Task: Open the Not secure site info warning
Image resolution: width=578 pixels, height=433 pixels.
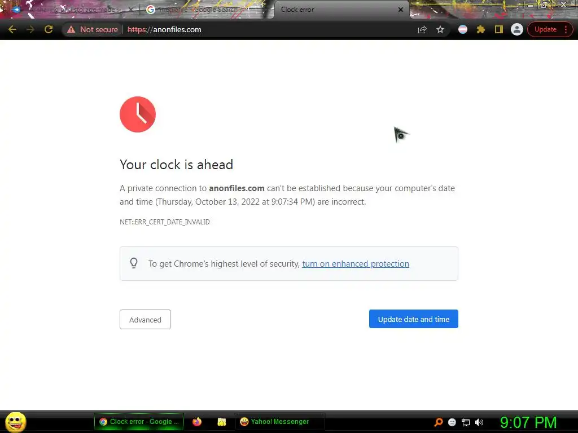Action: [92, 29]
